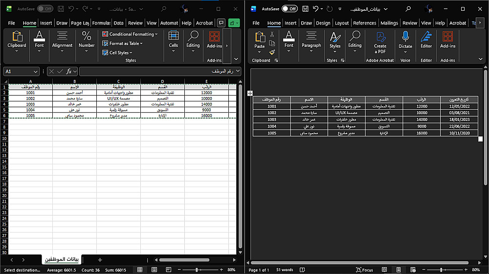Click Insert Function fx icon in Excel
The width and height of the screenshot is (489, 274).
69,71
